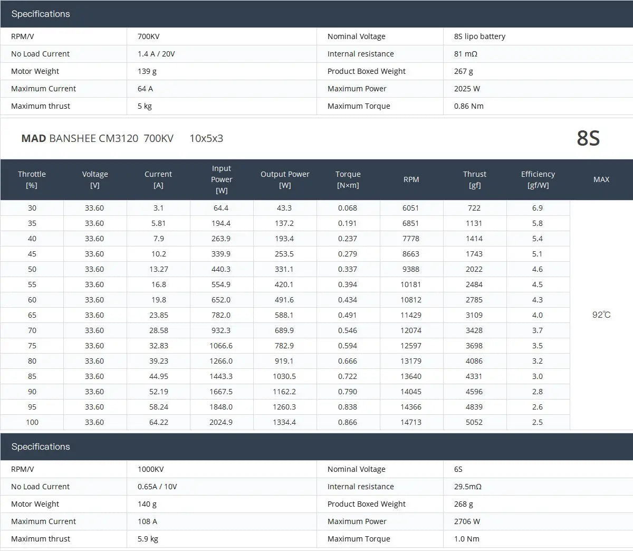Select the MAX column header
This screenshot has height=551, width=633.
tap(601, 179)
